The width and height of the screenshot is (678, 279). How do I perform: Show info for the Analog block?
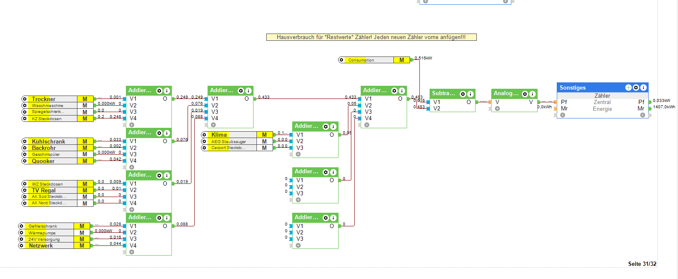(532, 94)
